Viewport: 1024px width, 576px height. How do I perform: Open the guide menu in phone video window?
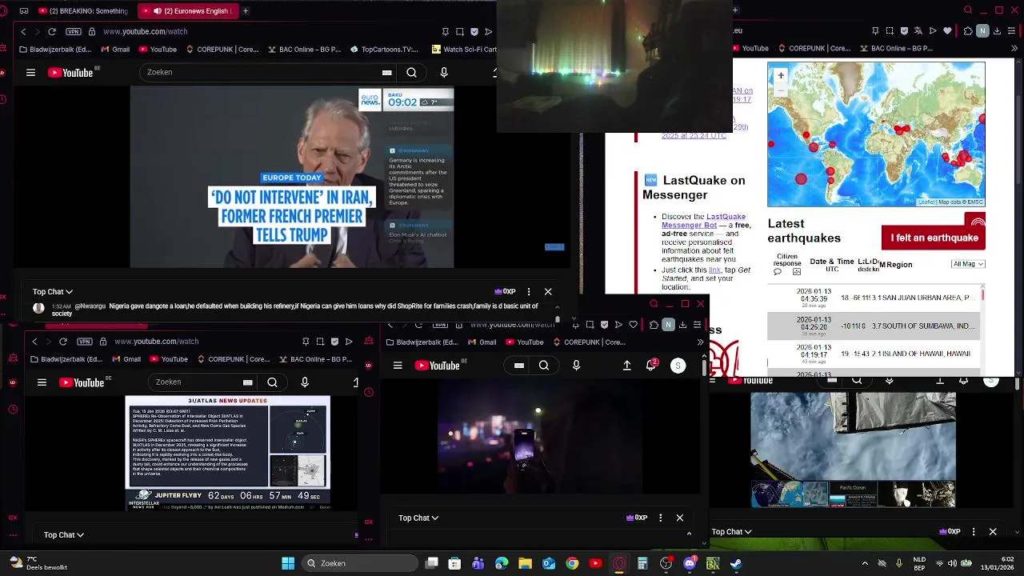tap(398, 366)
